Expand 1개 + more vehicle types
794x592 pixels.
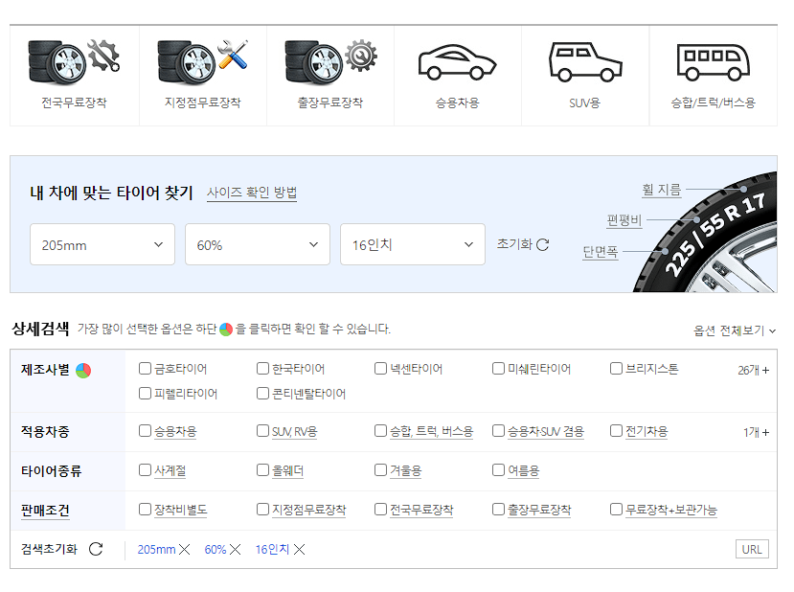756,432
